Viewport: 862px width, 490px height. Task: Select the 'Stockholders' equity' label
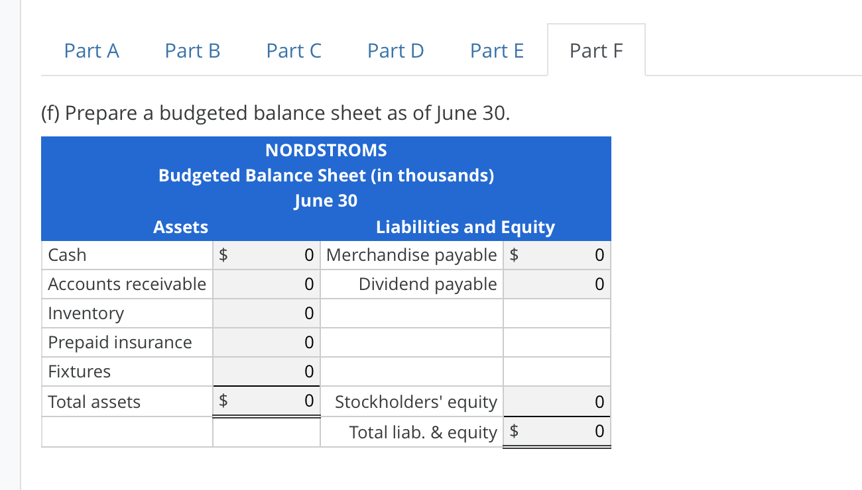point(416,402)
